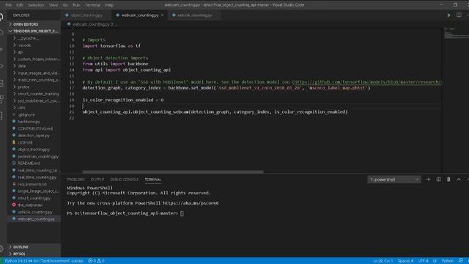Screen dimensions: 469x264
Task: Expand the OPEN EDITORS section
Action: pyautogui.click(x=26, y=24)
